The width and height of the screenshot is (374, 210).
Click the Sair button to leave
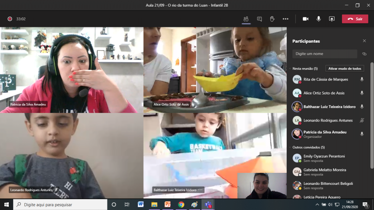355,19
